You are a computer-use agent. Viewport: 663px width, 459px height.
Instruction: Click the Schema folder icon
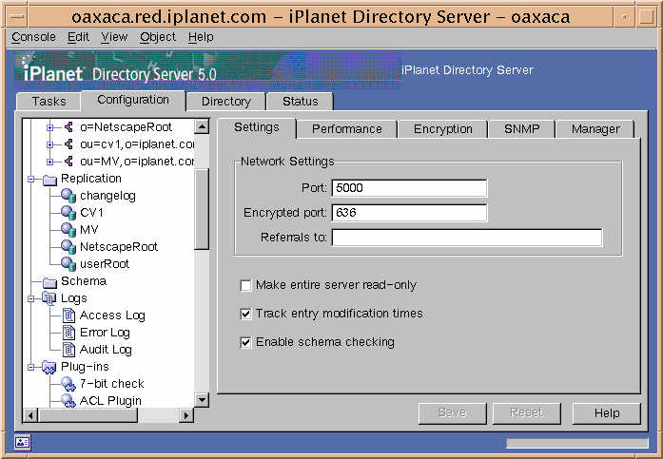[x=49, y=282]
